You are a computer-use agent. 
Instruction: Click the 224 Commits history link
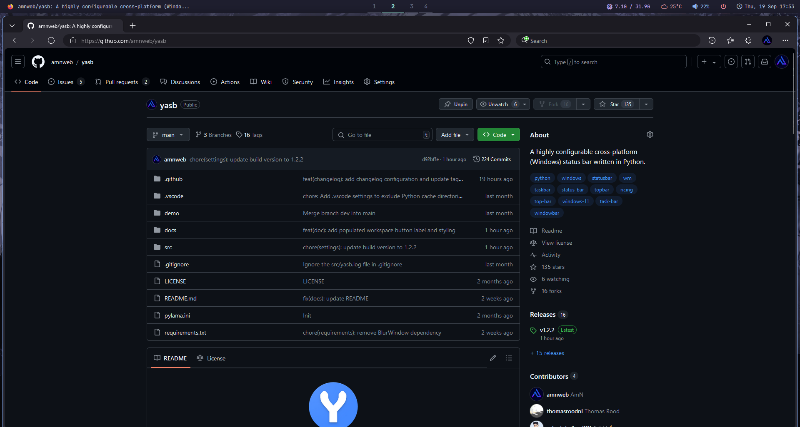click(492, 159)
